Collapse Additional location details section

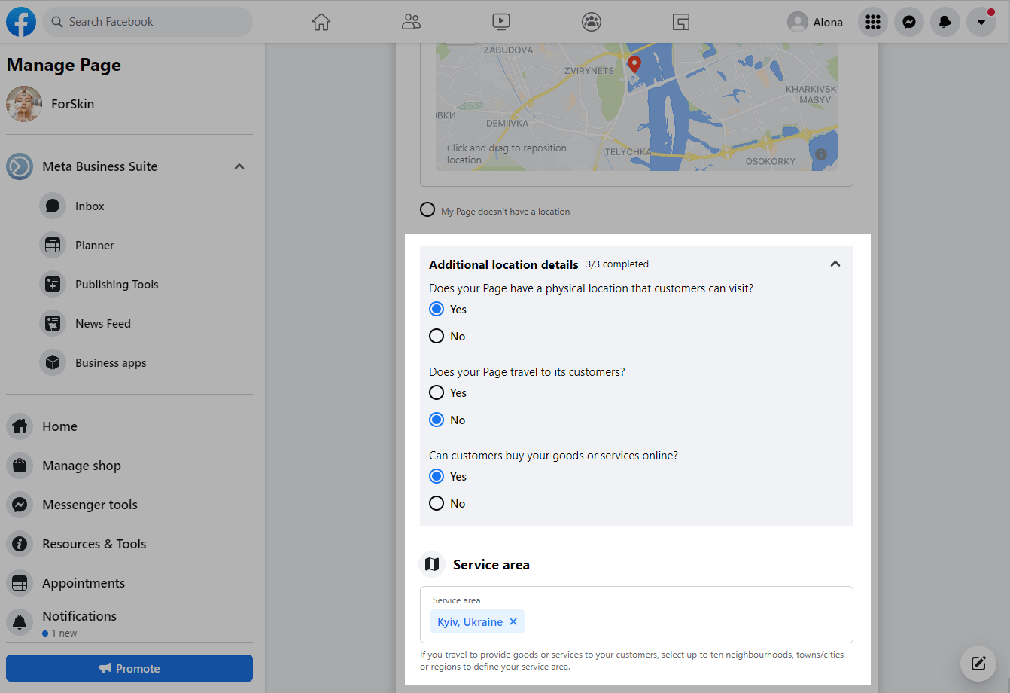point(835,264)
